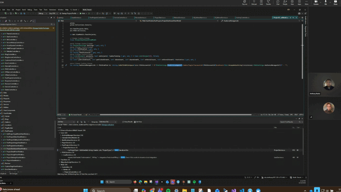Open the Build menu
This screenshot has height=192, width=341.
[x=24, y=10]
